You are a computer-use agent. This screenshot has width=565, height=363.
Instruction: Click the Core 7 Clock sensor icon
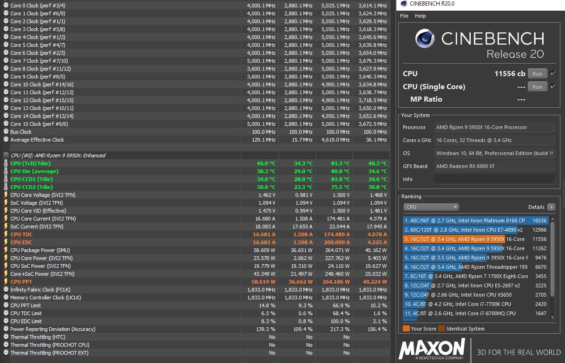tap(6, 61)
